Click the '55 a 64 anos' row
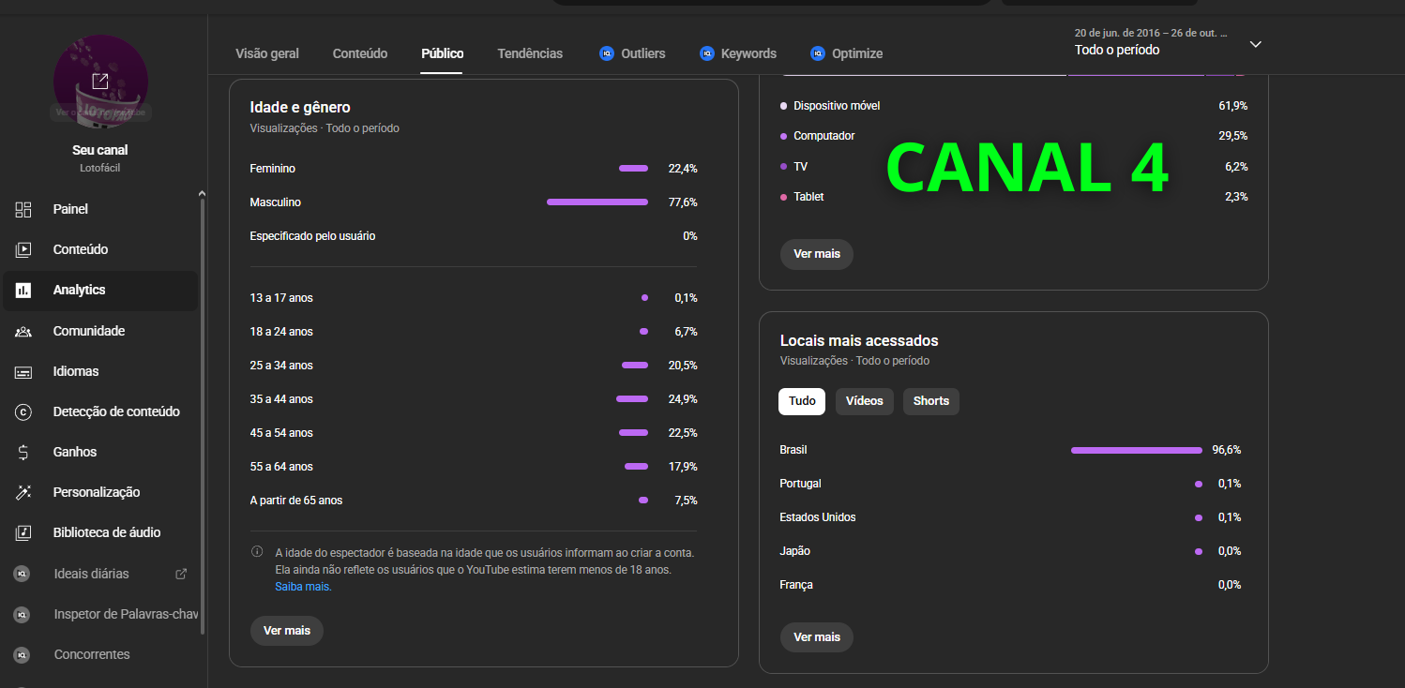Viewport: 1405px width, 688px height. pos(474,467)
